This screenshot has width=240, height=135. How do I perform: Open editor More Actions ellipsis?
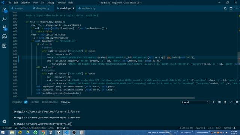coord(237,8)
